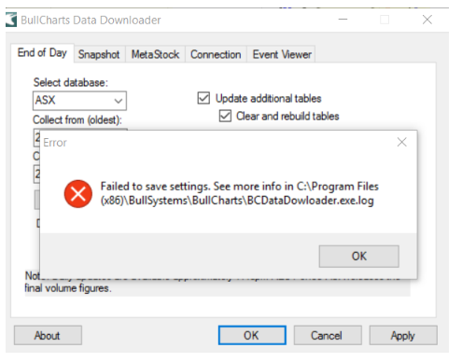Select the Event Viewer tab
462x362 pixels.
pos(282,54)
